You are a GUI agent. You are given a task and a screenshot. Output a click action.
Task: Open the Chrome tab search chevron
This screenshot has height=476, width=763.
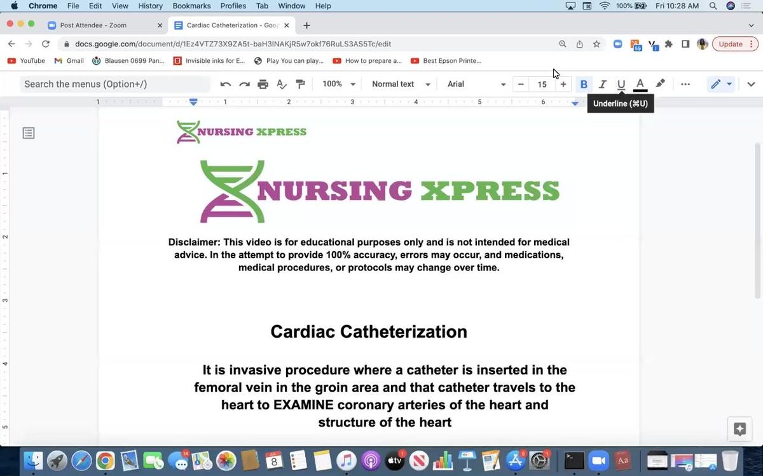point(751,25)
